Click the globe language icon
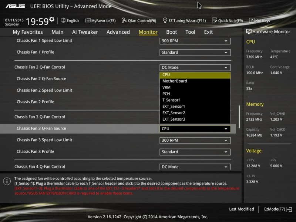The height and width of the screenshot is (222, 296). pyautogui.click(x=63, y=20)
